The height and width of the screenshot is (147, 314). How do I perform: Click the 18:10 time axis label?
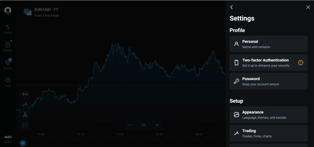click(80, 134)
